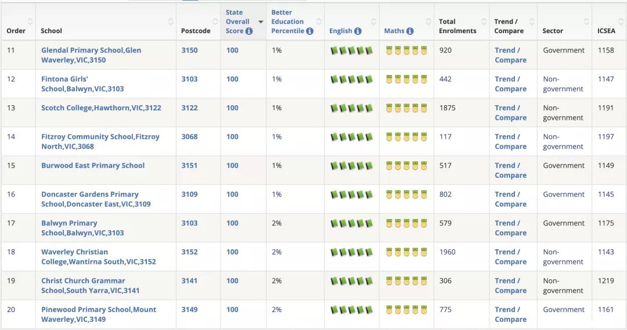
Task: Open Trend / Compare for Pinewood Primary School
Action: (511, 314)
